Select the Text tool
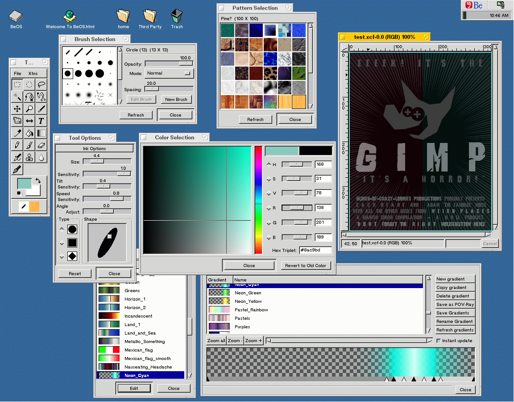Viewport: 514px width, 402px height. pyautogui.click(x=41, y=121)
